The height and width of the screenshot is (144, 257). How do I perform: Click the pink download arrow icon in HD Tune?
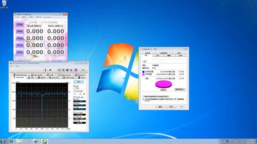[x=76, y=70]
